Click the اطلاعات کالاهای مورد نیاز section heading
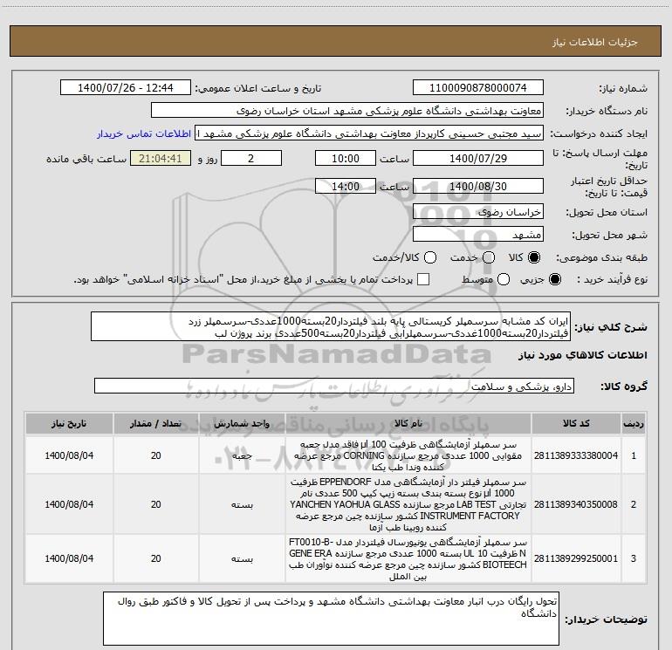Screen dimensions: 672x650 click(x=583, y=355)
